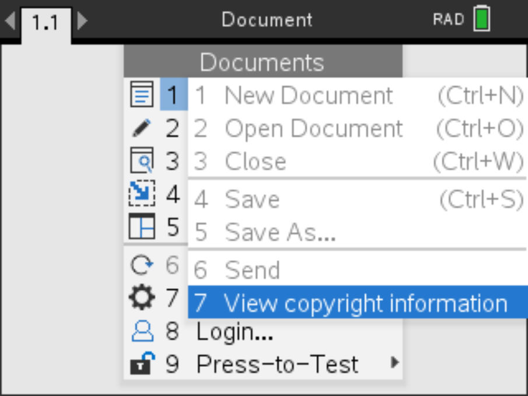Click the Insert arrow icon

click(141, 194)
